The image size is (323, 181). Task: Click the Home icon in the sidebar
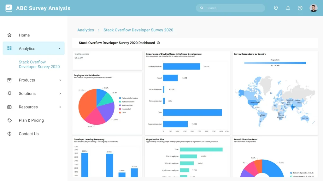9,35
